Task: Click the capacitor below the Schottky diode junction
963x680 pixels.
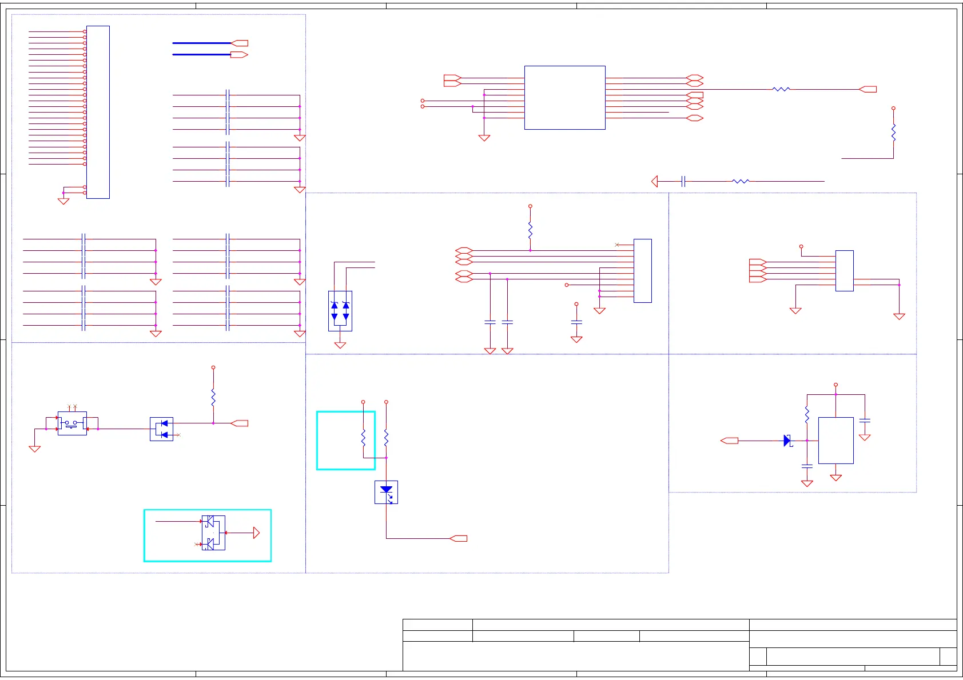Action: coord(807,467)
